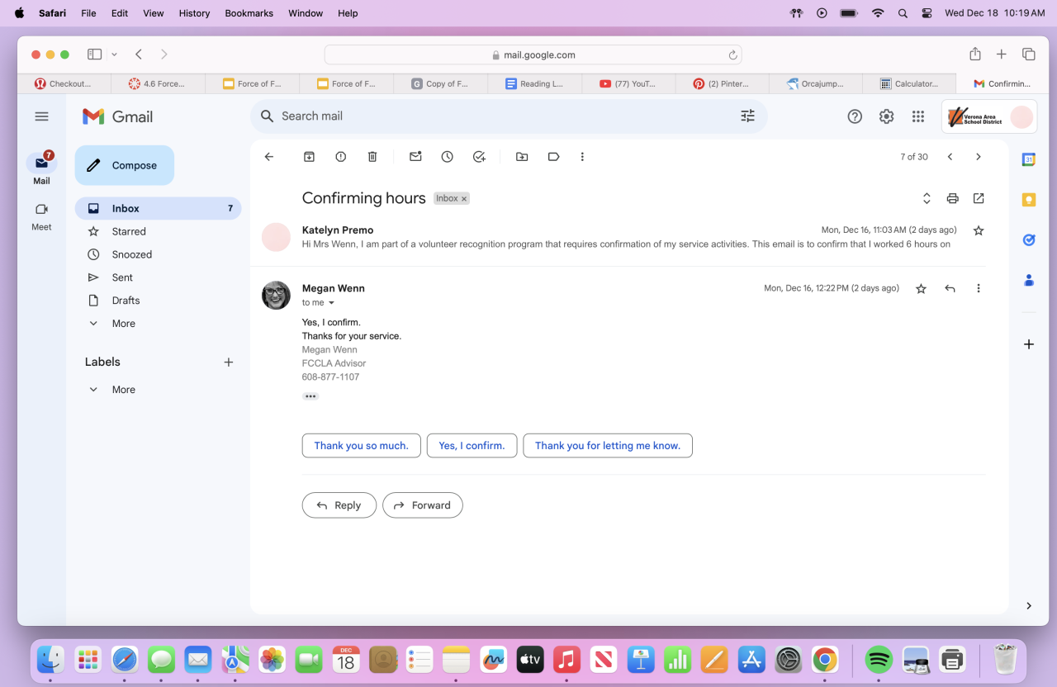Screen dimensions: 1057x687
Task: Toggle the Gmail main menu hamburger
Action: 41,116
